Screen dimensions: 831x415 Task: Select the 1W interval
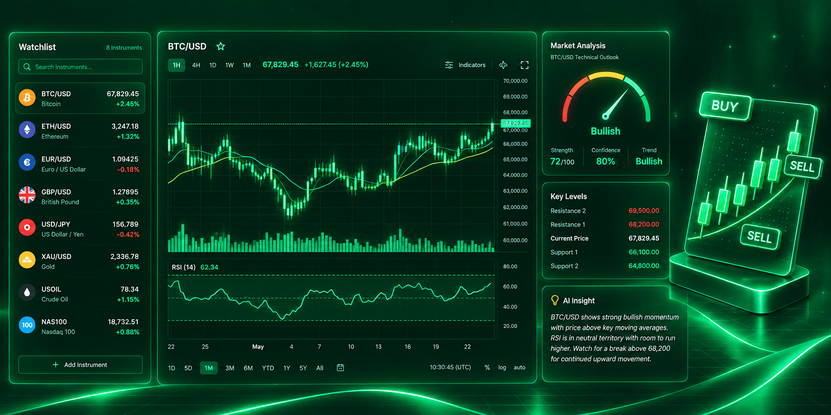click(x=230, y=65)
